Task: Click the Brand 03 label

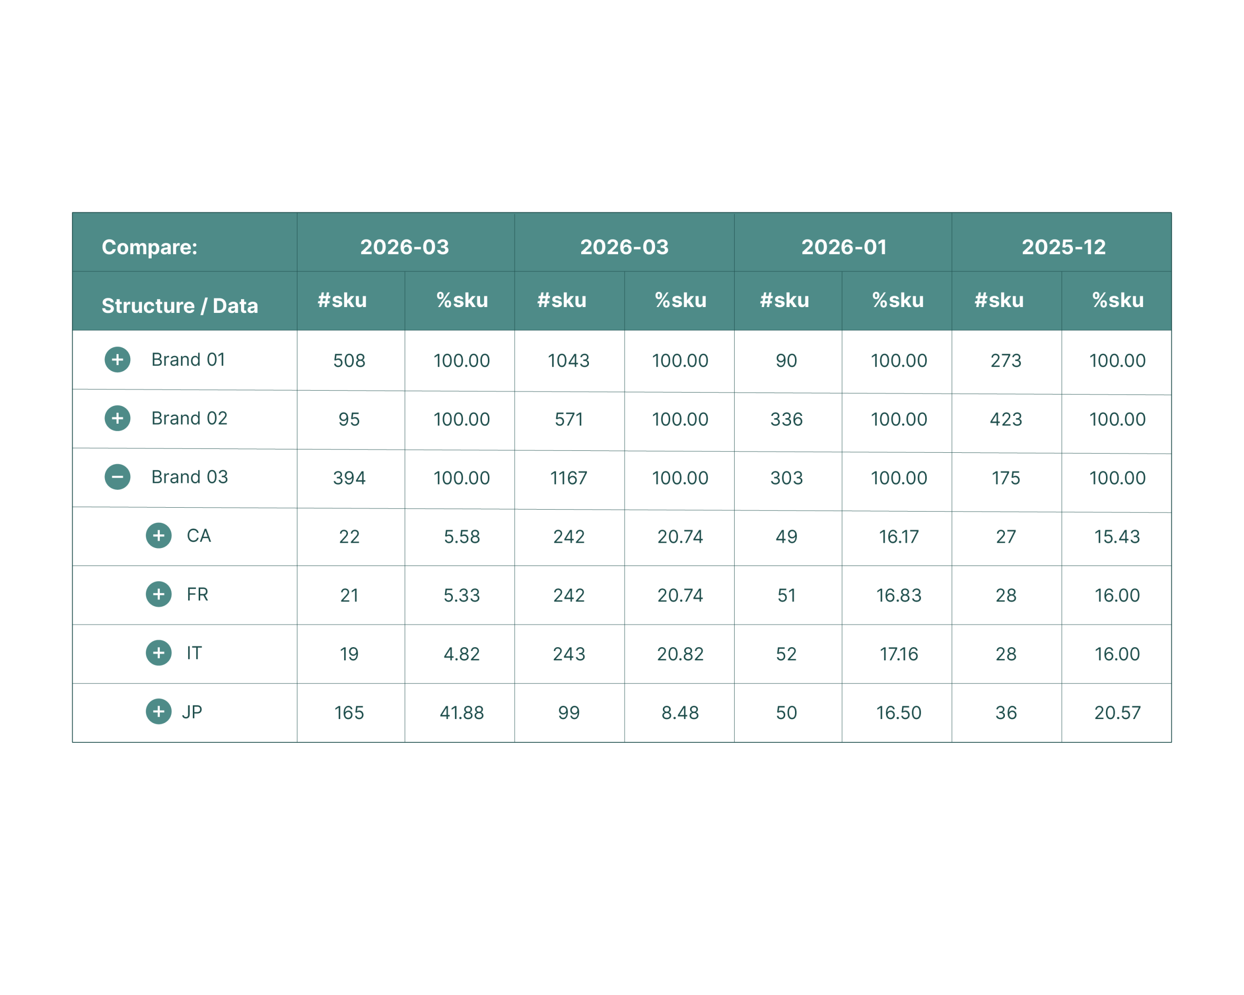Action: [189, 477]
